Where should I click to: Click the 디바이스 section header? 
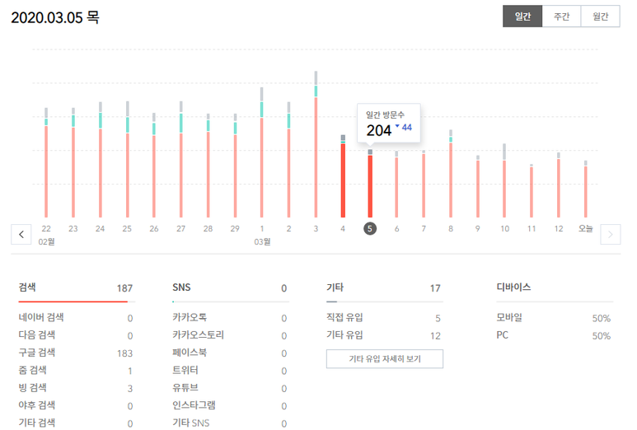click(513, 287)
